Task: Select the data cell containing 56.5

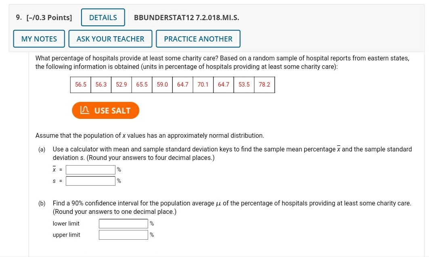Action: 80,85
